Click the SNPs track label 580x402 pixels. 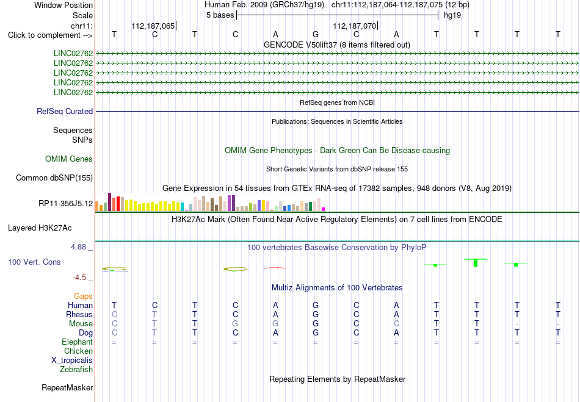[x=82, y=140]
